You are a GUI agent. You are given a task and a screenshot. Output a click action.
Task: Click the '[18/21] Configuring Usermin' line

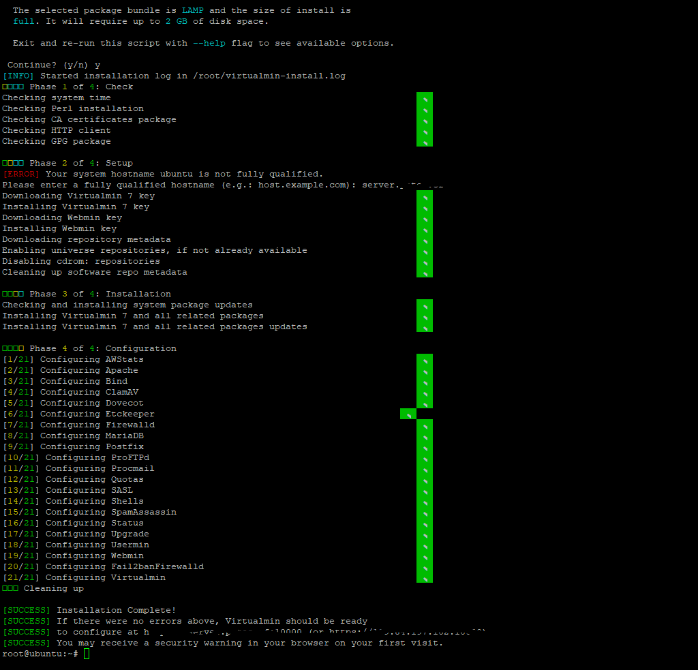click(x=76, y=545)
